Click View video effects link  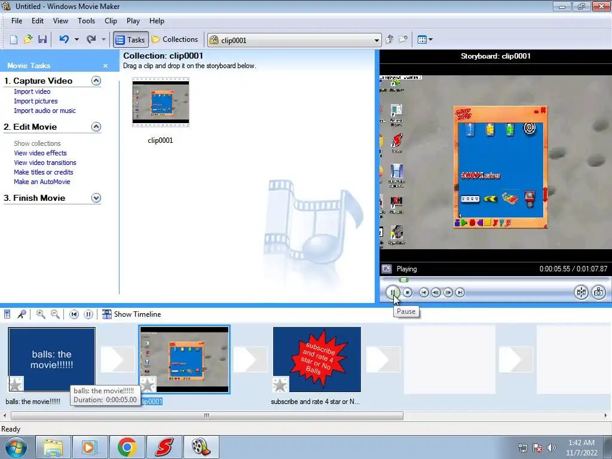(40, 153)
